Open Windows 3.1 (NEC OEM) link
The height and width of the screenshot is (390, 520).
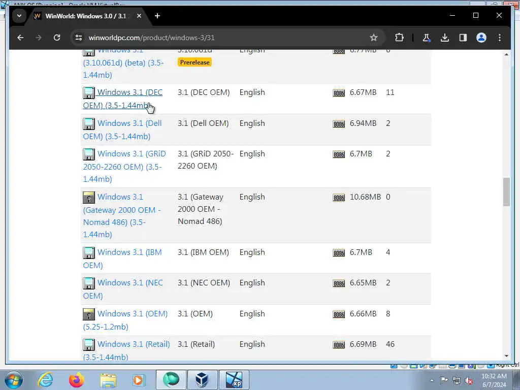[x=123, y=289]
